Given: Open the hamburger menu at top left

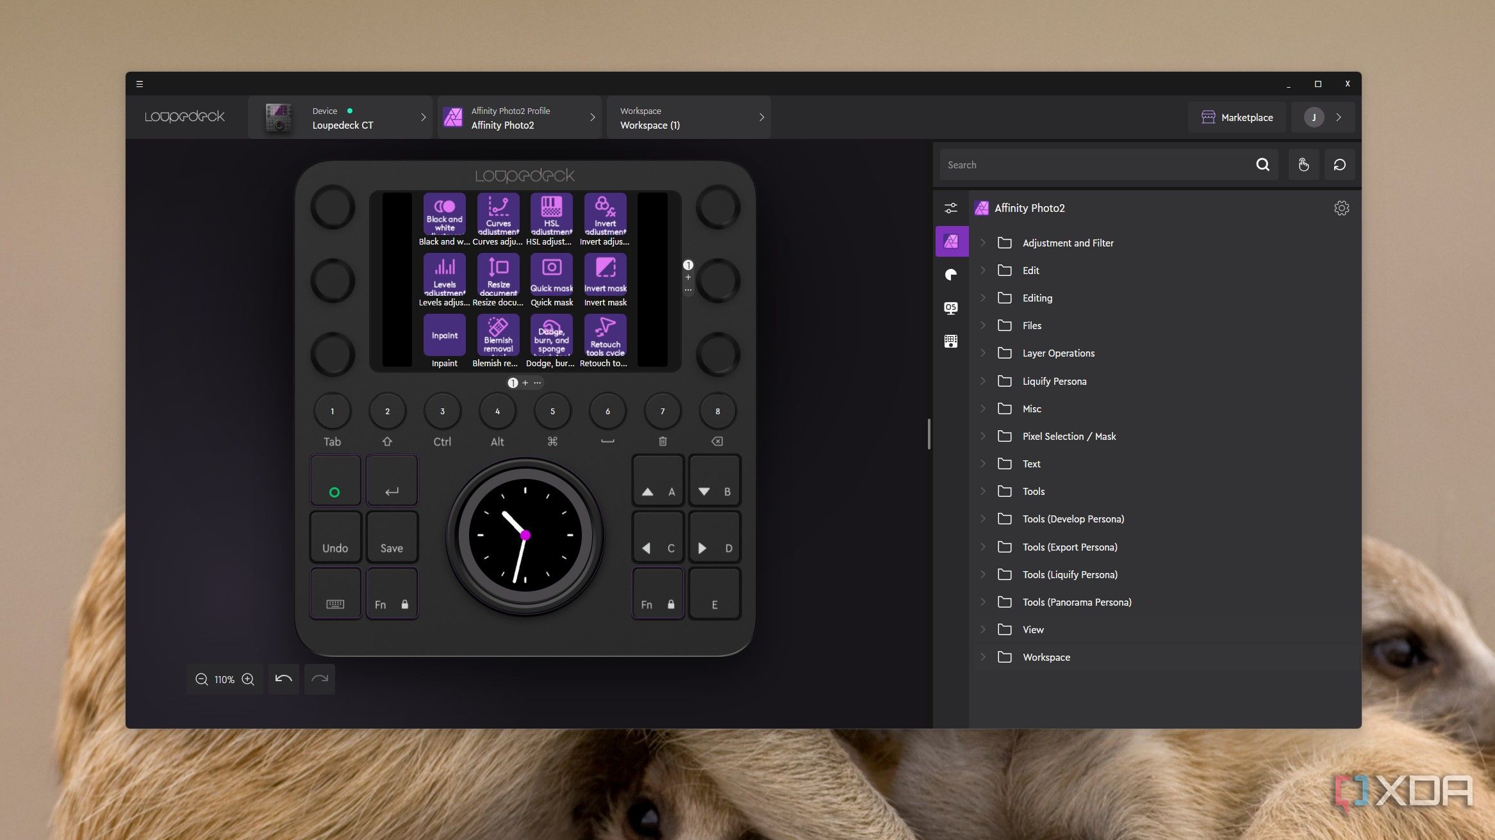Looking at the screenshot, I should tap(140, 84).
